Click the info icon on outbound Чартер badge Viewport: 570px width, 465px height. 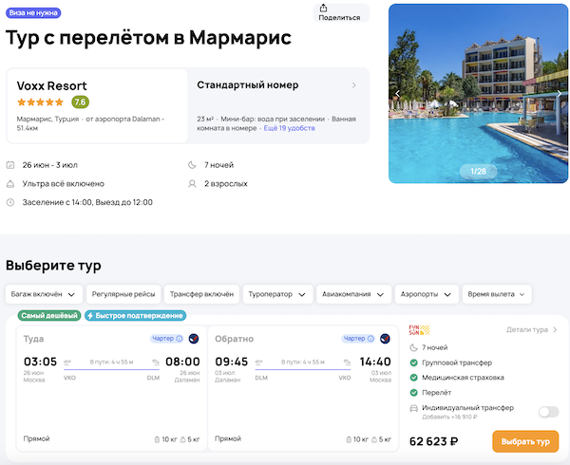(x=180, y=339)
